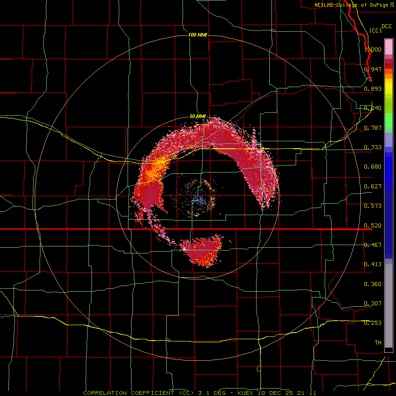
Task: Click the "10 DEC 25" date text
Action: coord(275,393)
